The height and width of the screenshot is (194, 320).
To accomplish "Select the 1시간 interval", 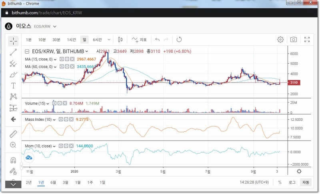I will (72, 40).
